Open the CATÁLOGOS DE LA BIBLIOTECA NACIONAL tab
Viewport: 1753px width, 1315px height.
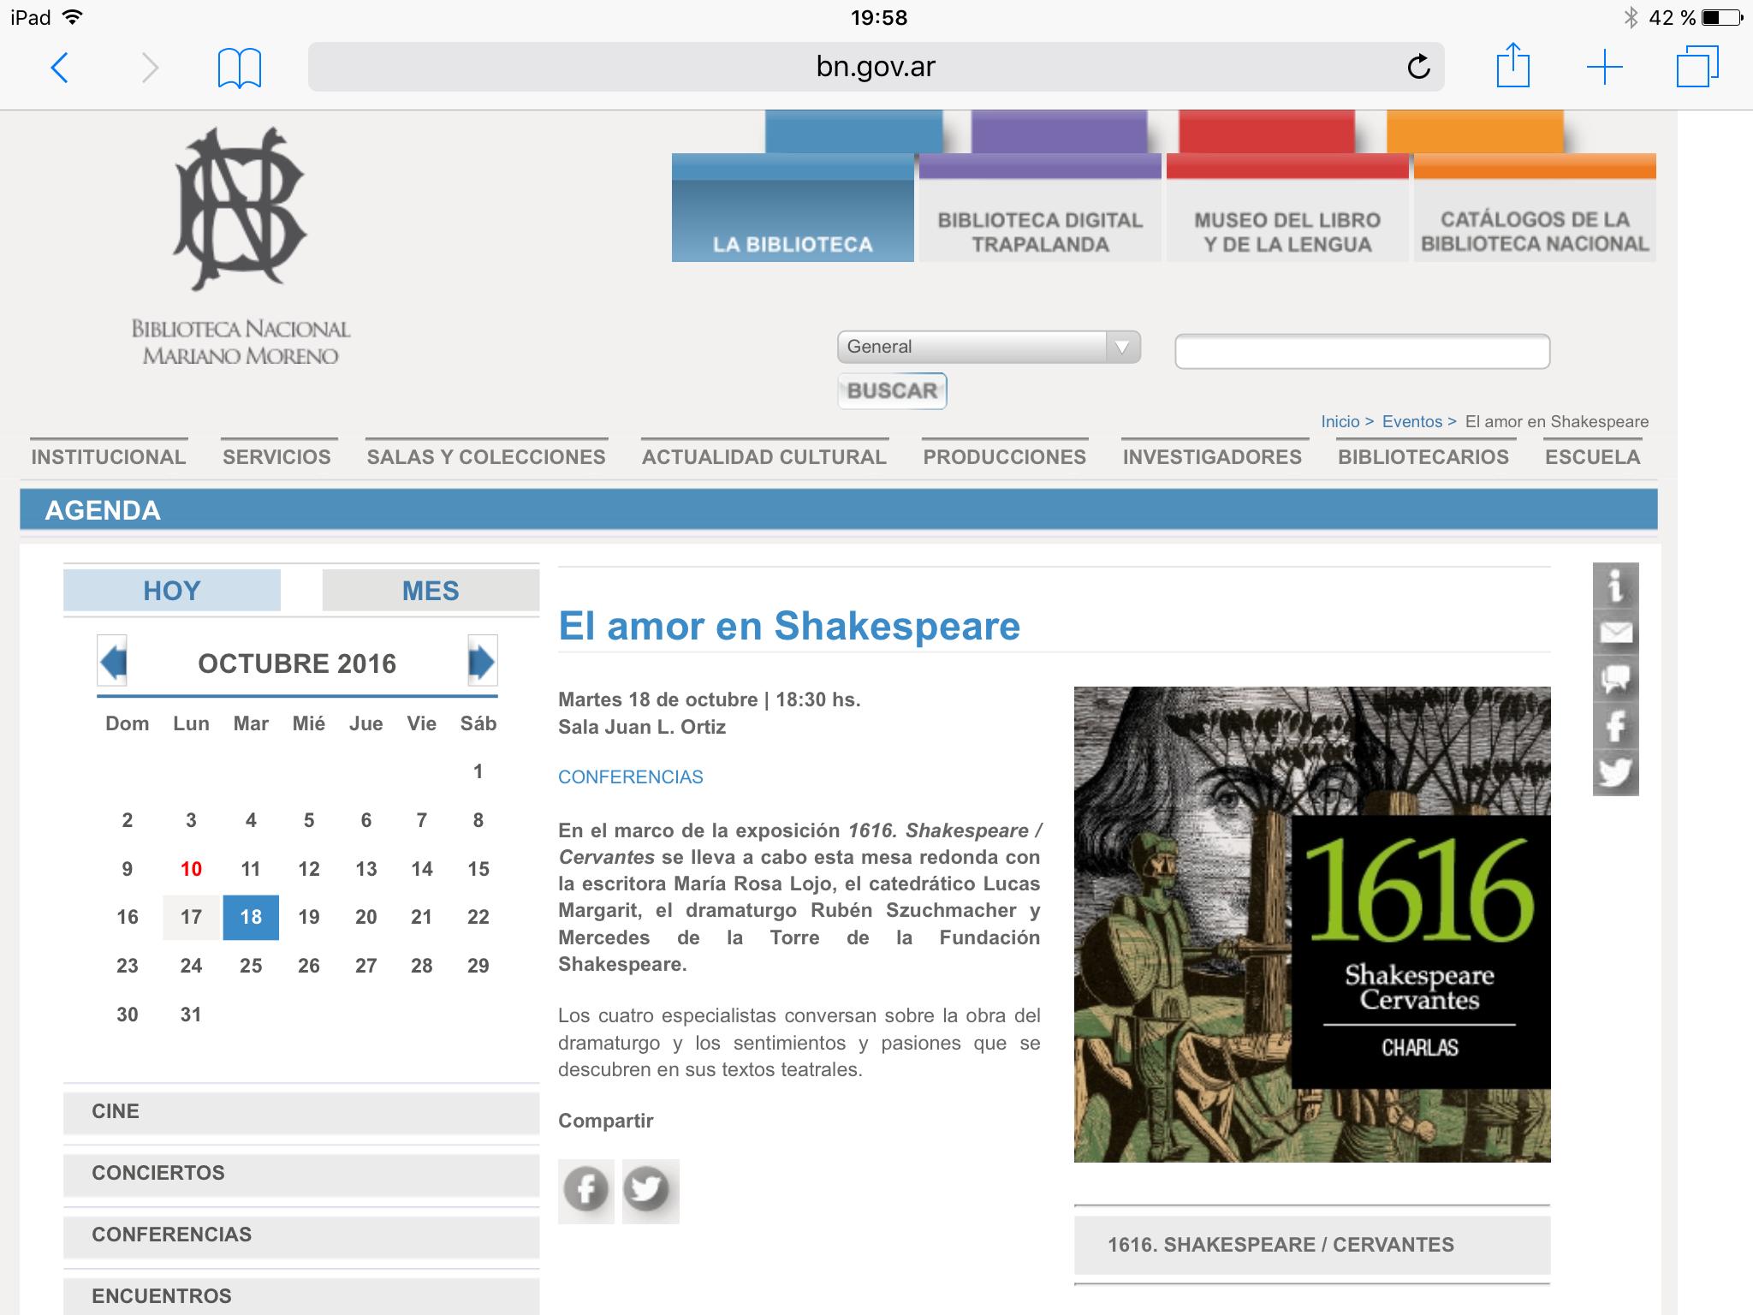[1535, 208]
